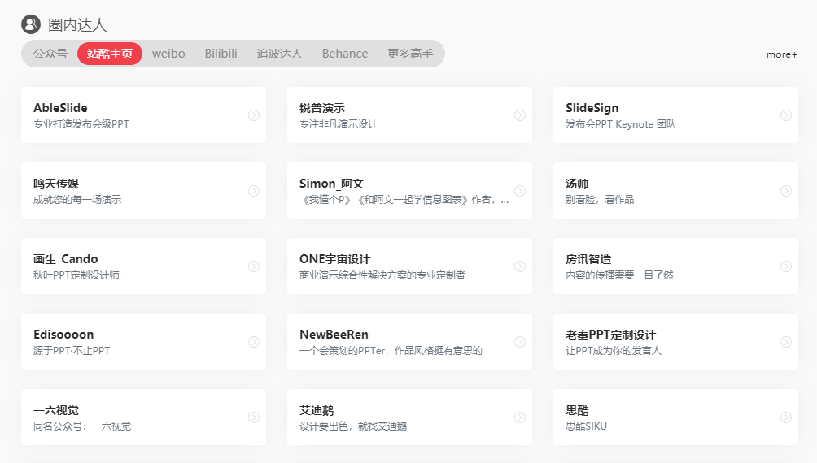This screenshot has height=463, width=817.
Task: Click the text 秋叶PPT定制设计师
Action: pos(76,275)
